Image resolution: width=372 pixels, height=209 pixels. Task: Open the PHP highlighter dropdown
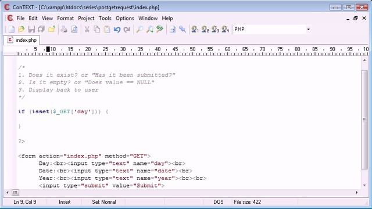pos(308,30)
